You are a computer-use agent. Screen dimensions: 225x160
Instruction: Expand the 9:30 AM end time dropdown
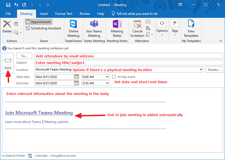[107, 83]
